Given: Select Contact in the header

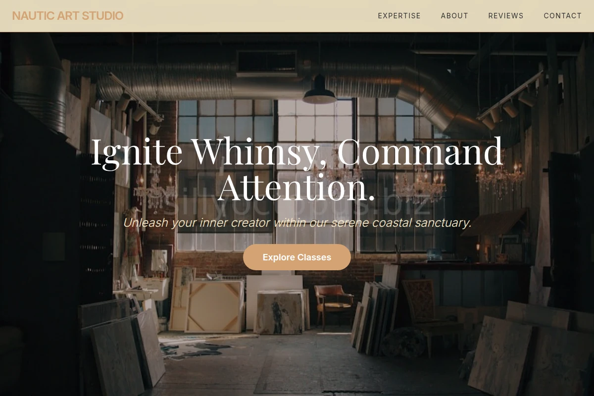Looking at the screenshot, I should coord(562,16).
